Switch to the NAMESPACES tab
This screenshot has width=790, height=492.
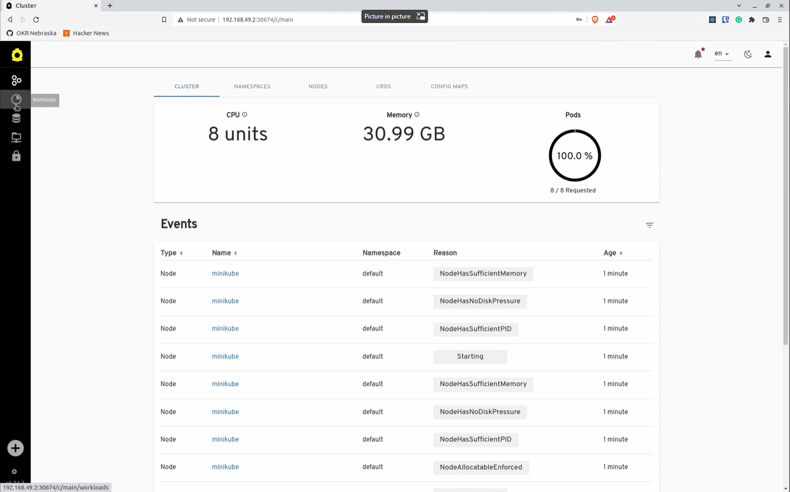(252, 86)
